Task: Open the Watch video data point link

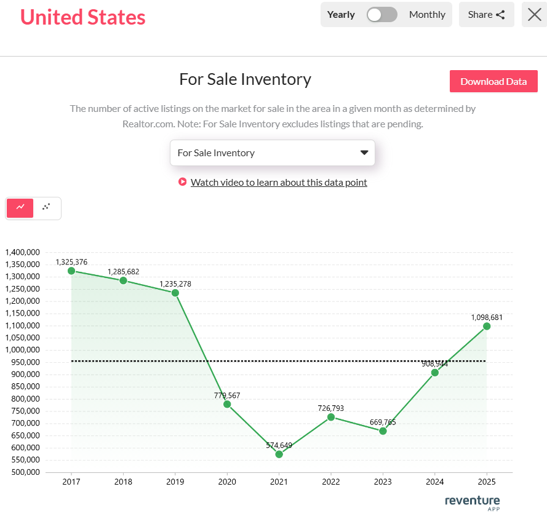Action: tap(280, 182)
